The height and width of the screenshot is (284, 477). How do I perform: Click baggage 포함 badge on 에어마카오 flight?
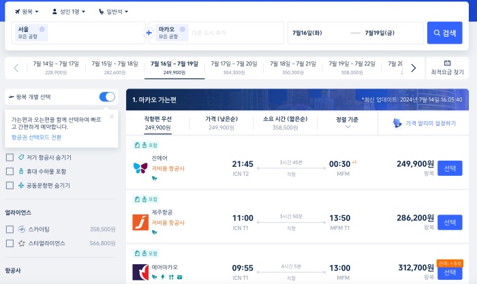[x=147, y=253]
